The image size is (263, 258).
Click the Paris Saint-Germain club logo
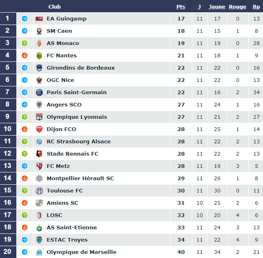tap(39, 93)
